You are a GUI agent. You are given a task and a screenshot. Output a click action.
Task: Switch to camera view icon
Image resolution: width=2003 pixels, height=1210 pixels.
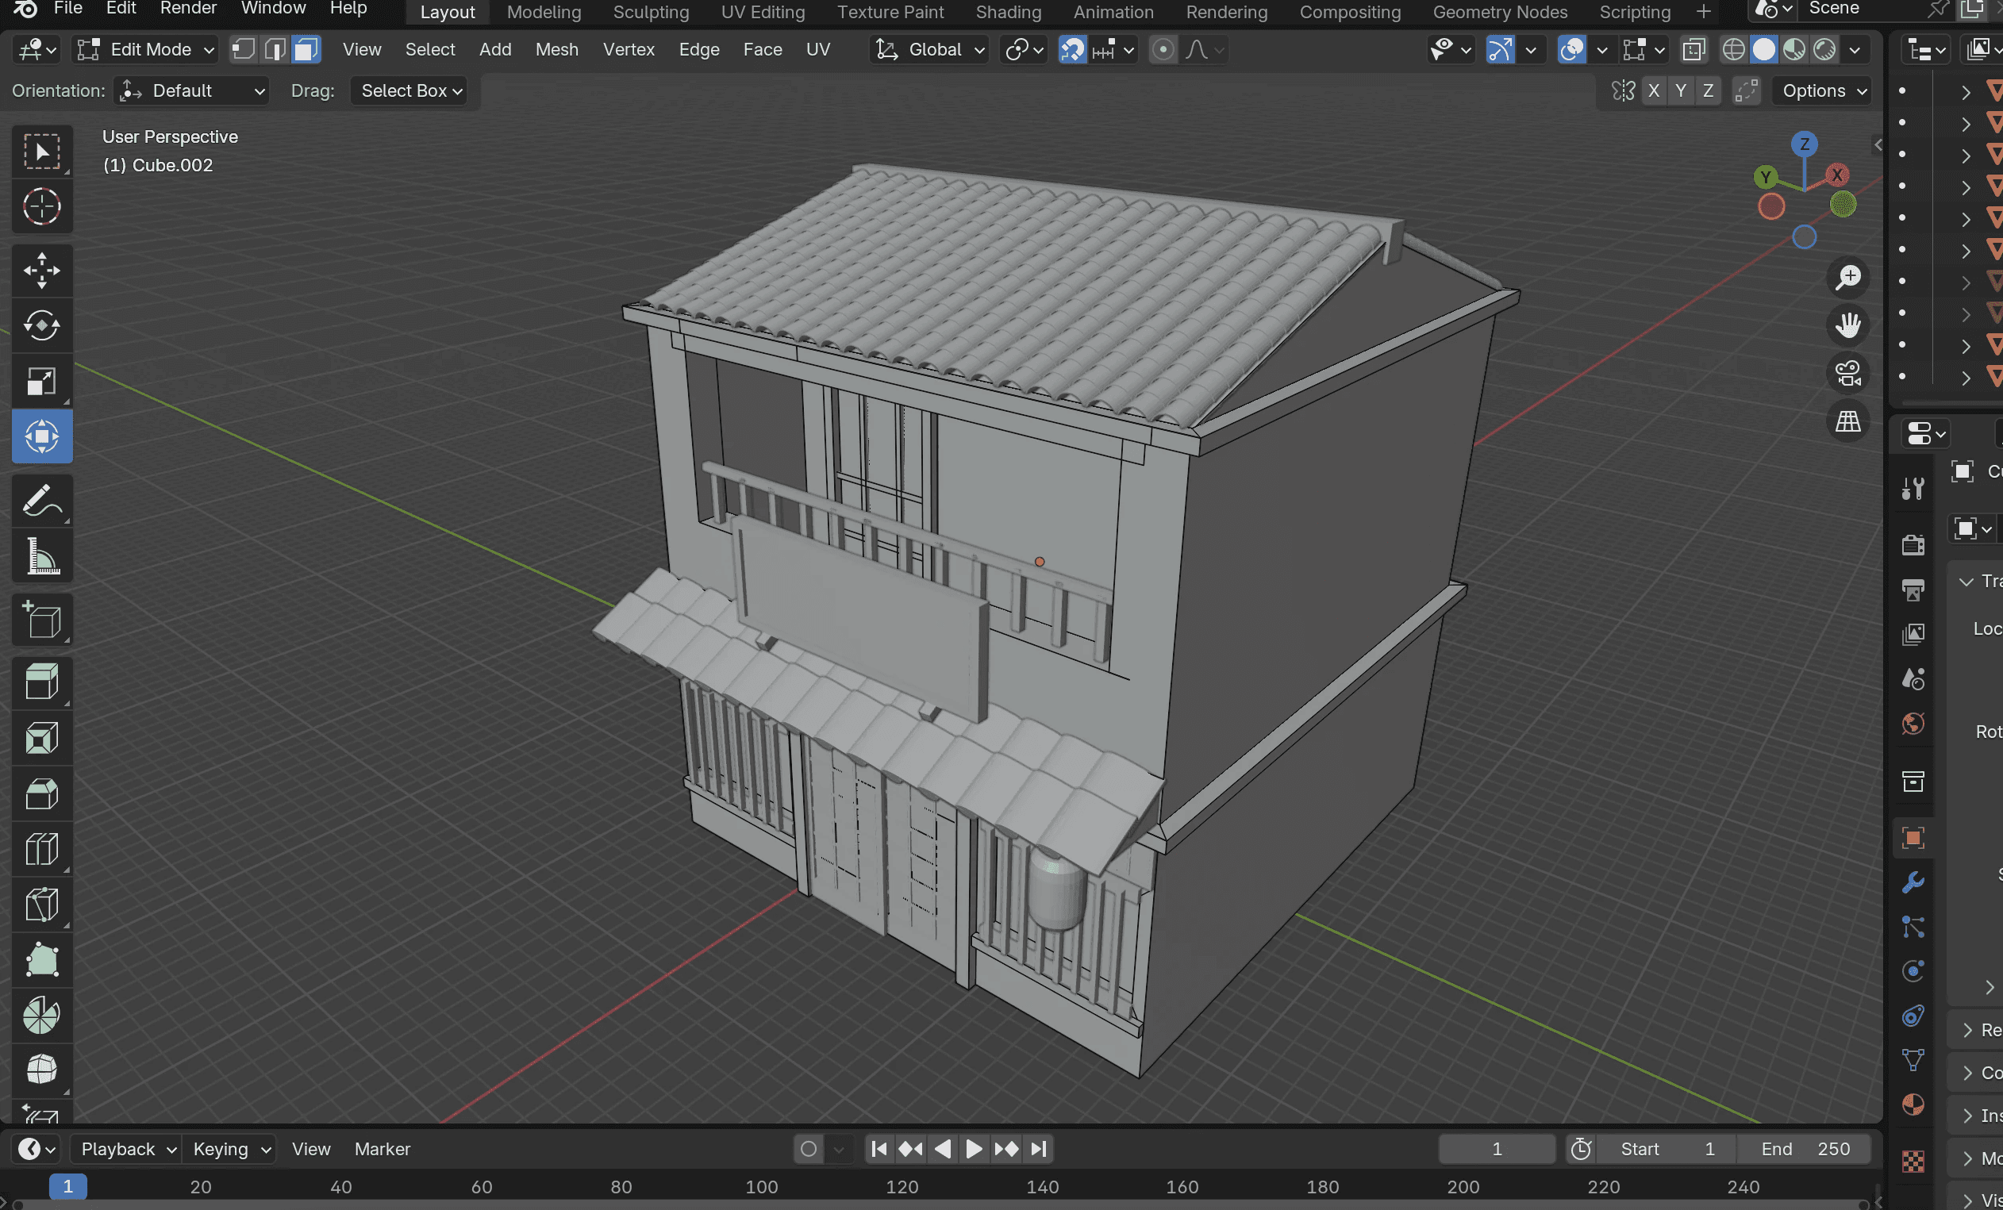tap(1847, 374)
